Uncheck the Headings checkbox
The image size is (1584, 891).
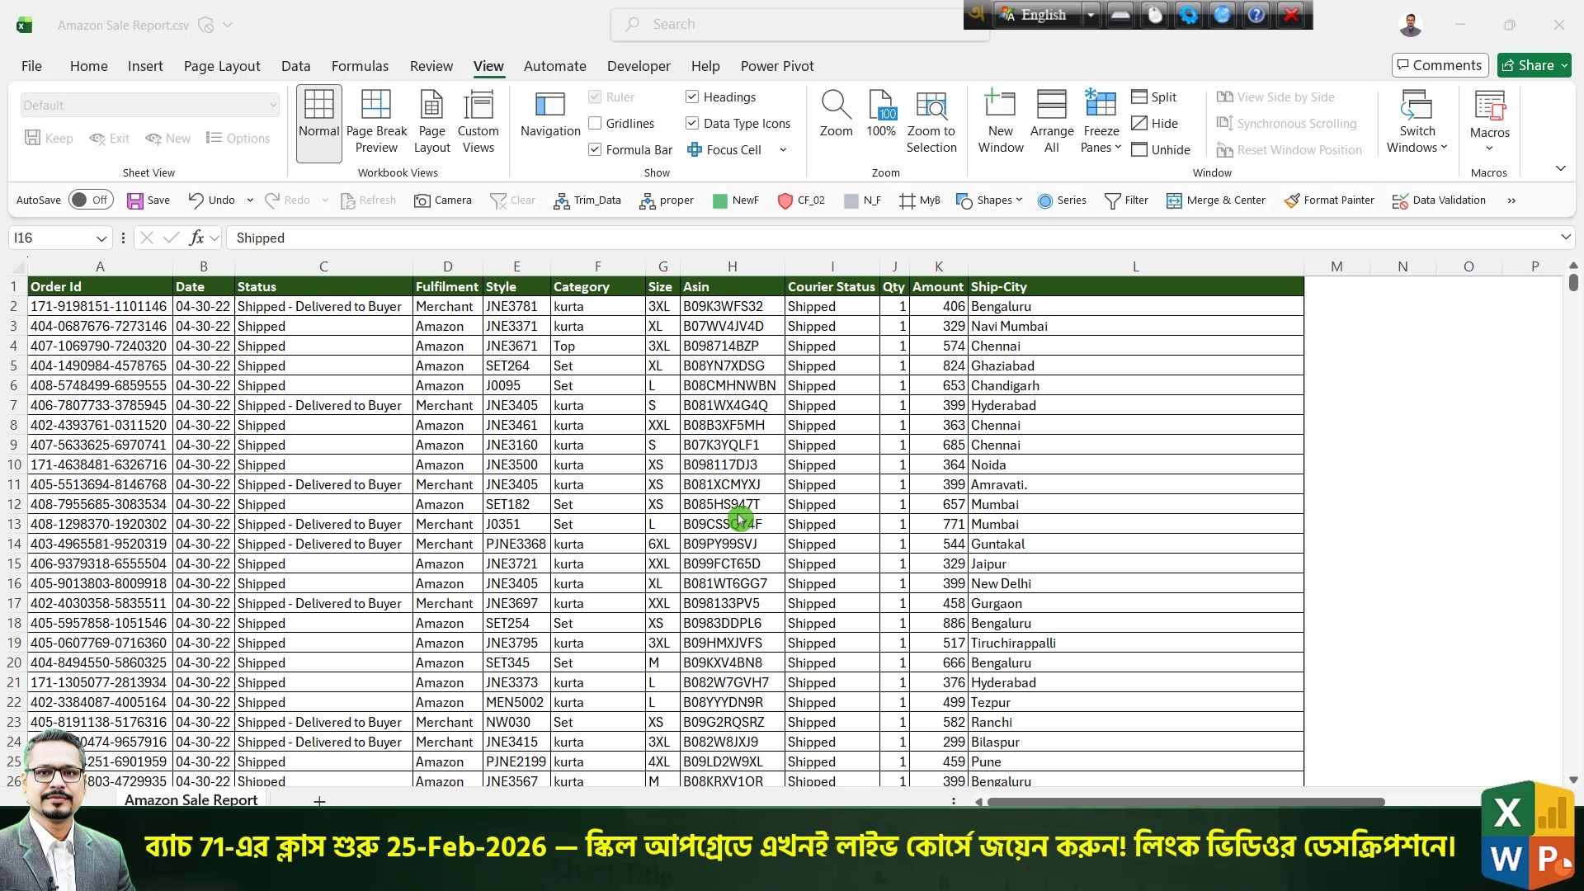(692, 97)
